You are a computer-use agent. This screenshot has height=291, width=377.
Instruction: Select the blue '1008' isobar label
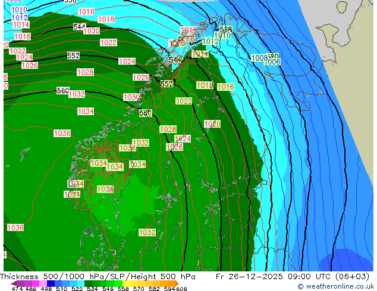259,58
